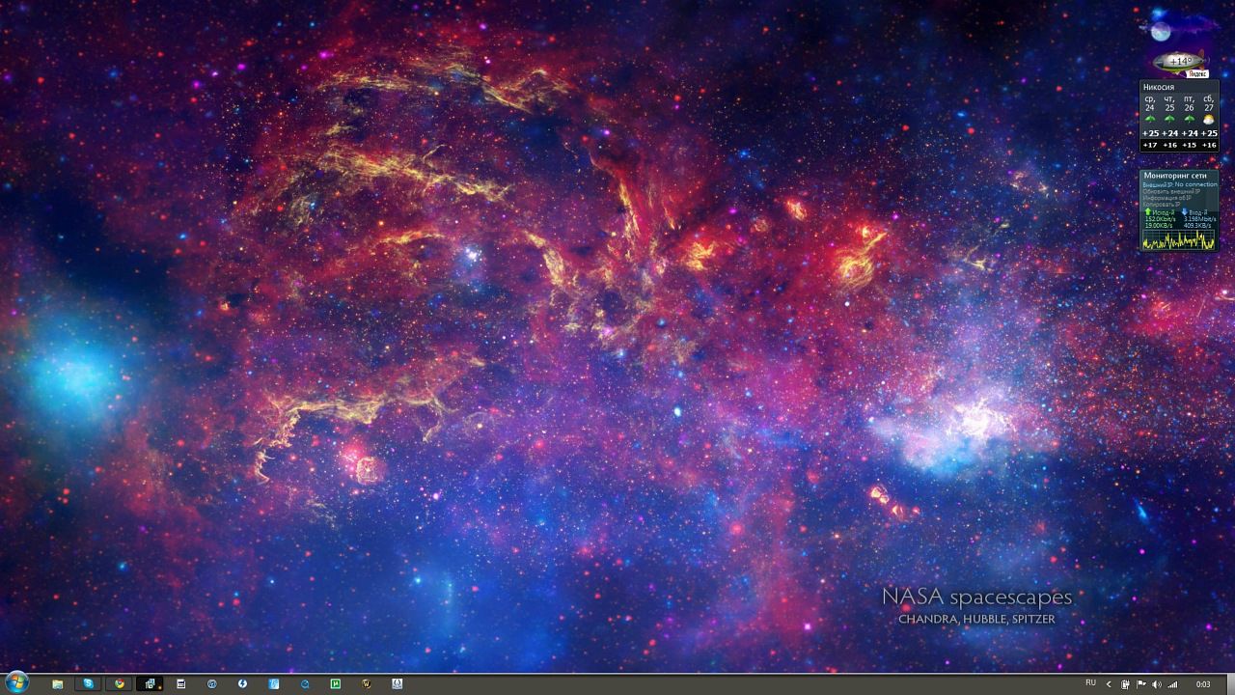Open the RU input language selector

point(1090,683)
